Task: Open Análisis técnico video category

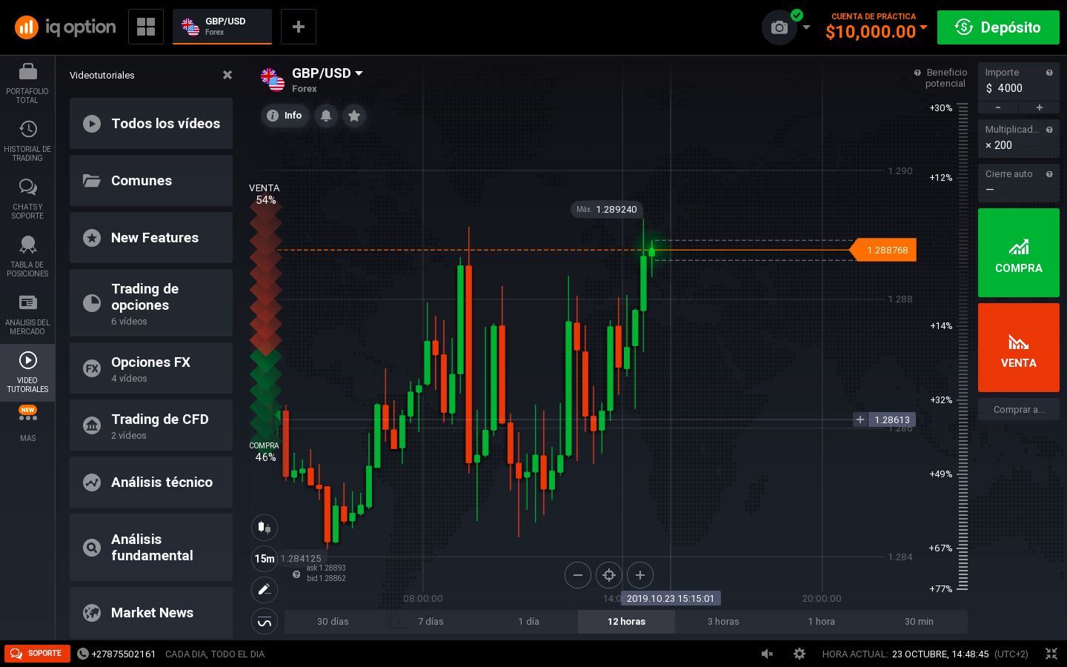Action: pyautogui.click(x=151, y=482)
